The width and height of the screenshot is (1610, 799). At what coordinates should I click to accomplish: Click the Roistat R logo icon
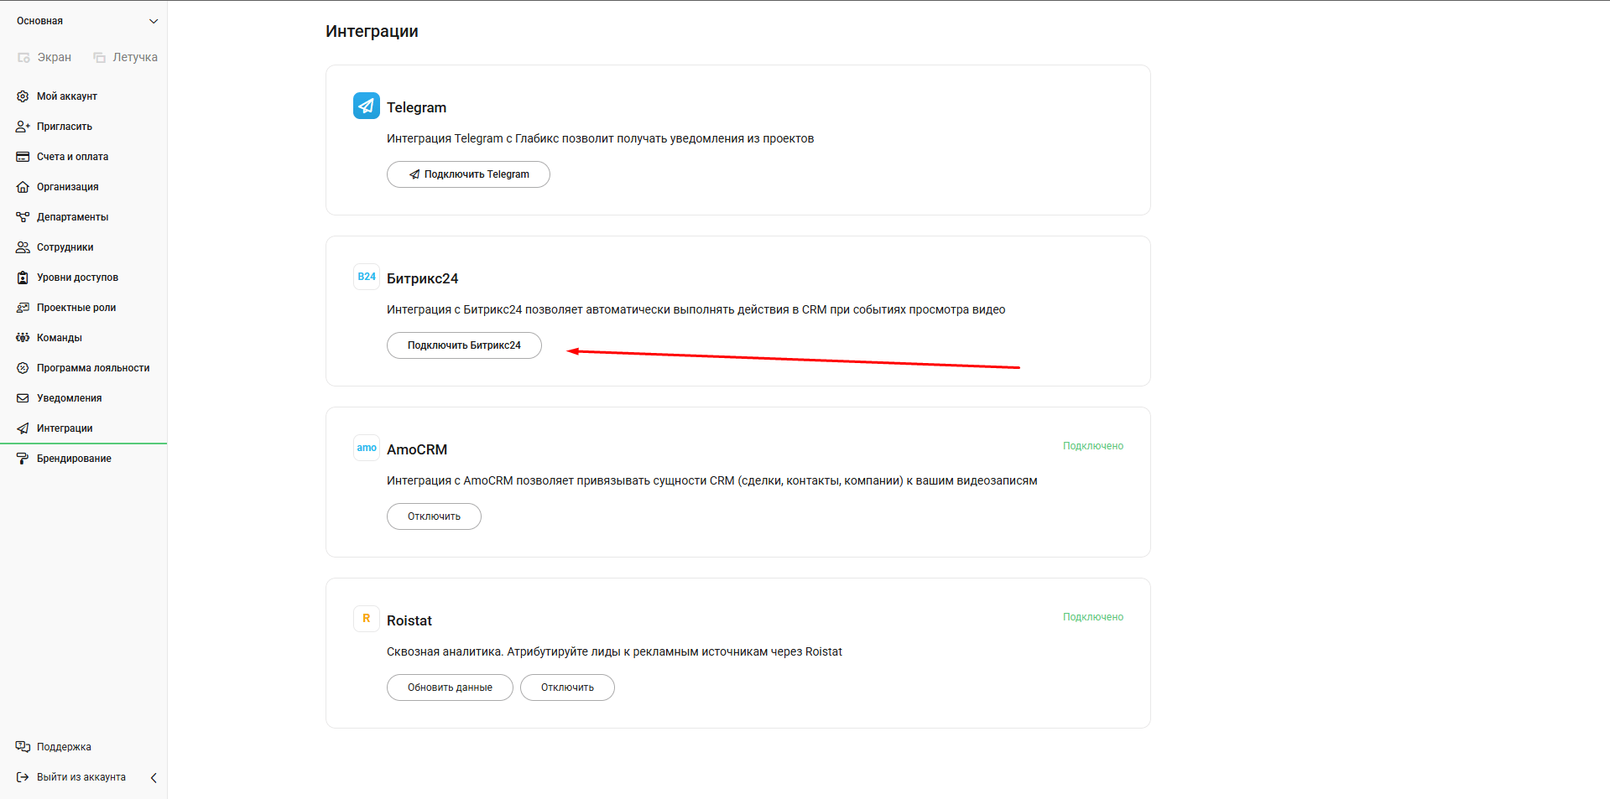(x=367, y=619)
